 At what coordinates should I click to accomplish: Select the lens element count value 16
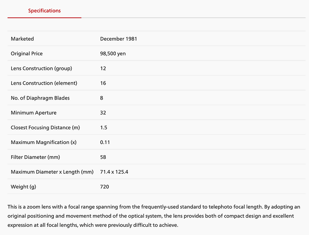103,83
